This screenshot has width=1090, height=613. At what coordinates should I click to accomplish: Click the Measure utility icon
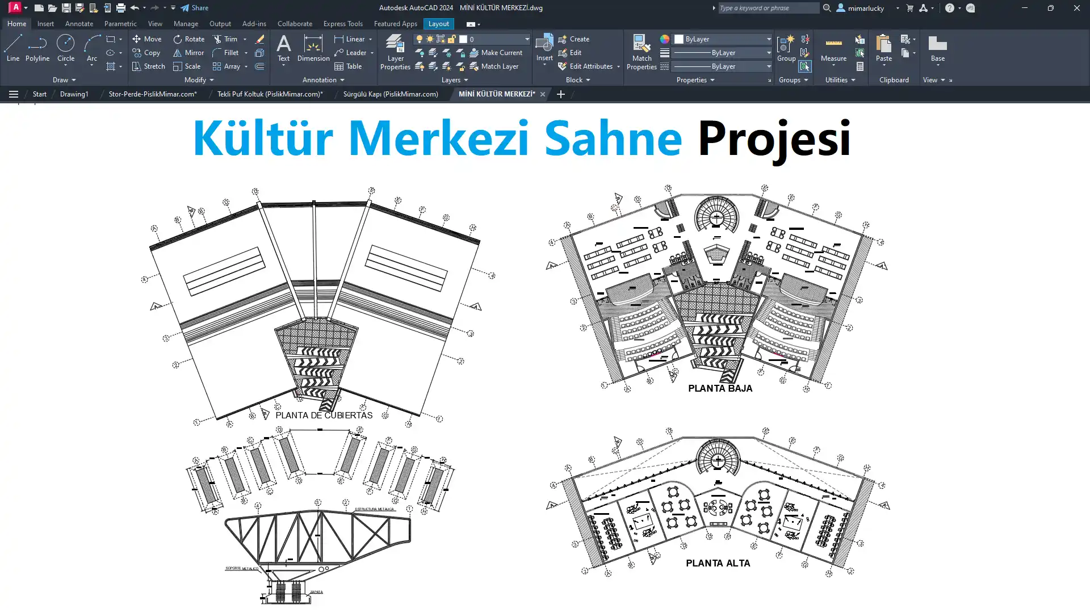[833, 47]
